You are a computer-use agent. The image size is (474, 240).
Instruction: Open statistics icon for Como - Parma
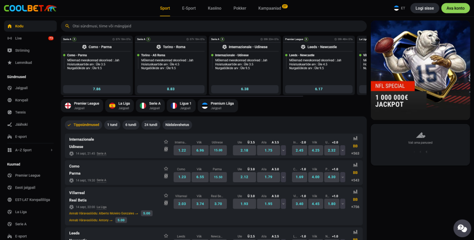(355, 165)
